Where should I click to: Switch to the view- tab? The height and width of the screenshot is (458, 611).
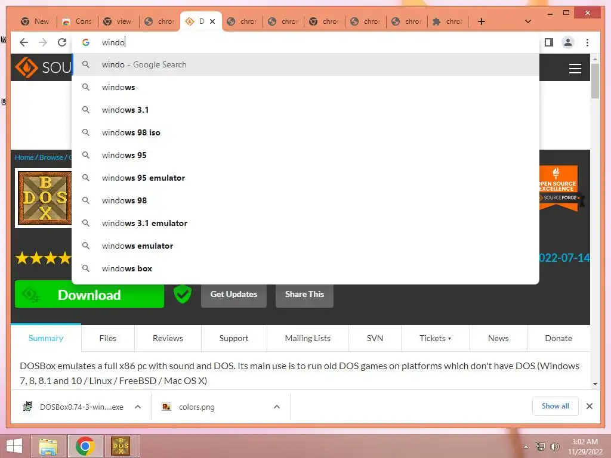[119, 21]
